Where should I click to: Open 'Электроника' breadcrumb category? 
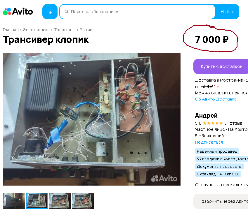click(x=36, y=30)
